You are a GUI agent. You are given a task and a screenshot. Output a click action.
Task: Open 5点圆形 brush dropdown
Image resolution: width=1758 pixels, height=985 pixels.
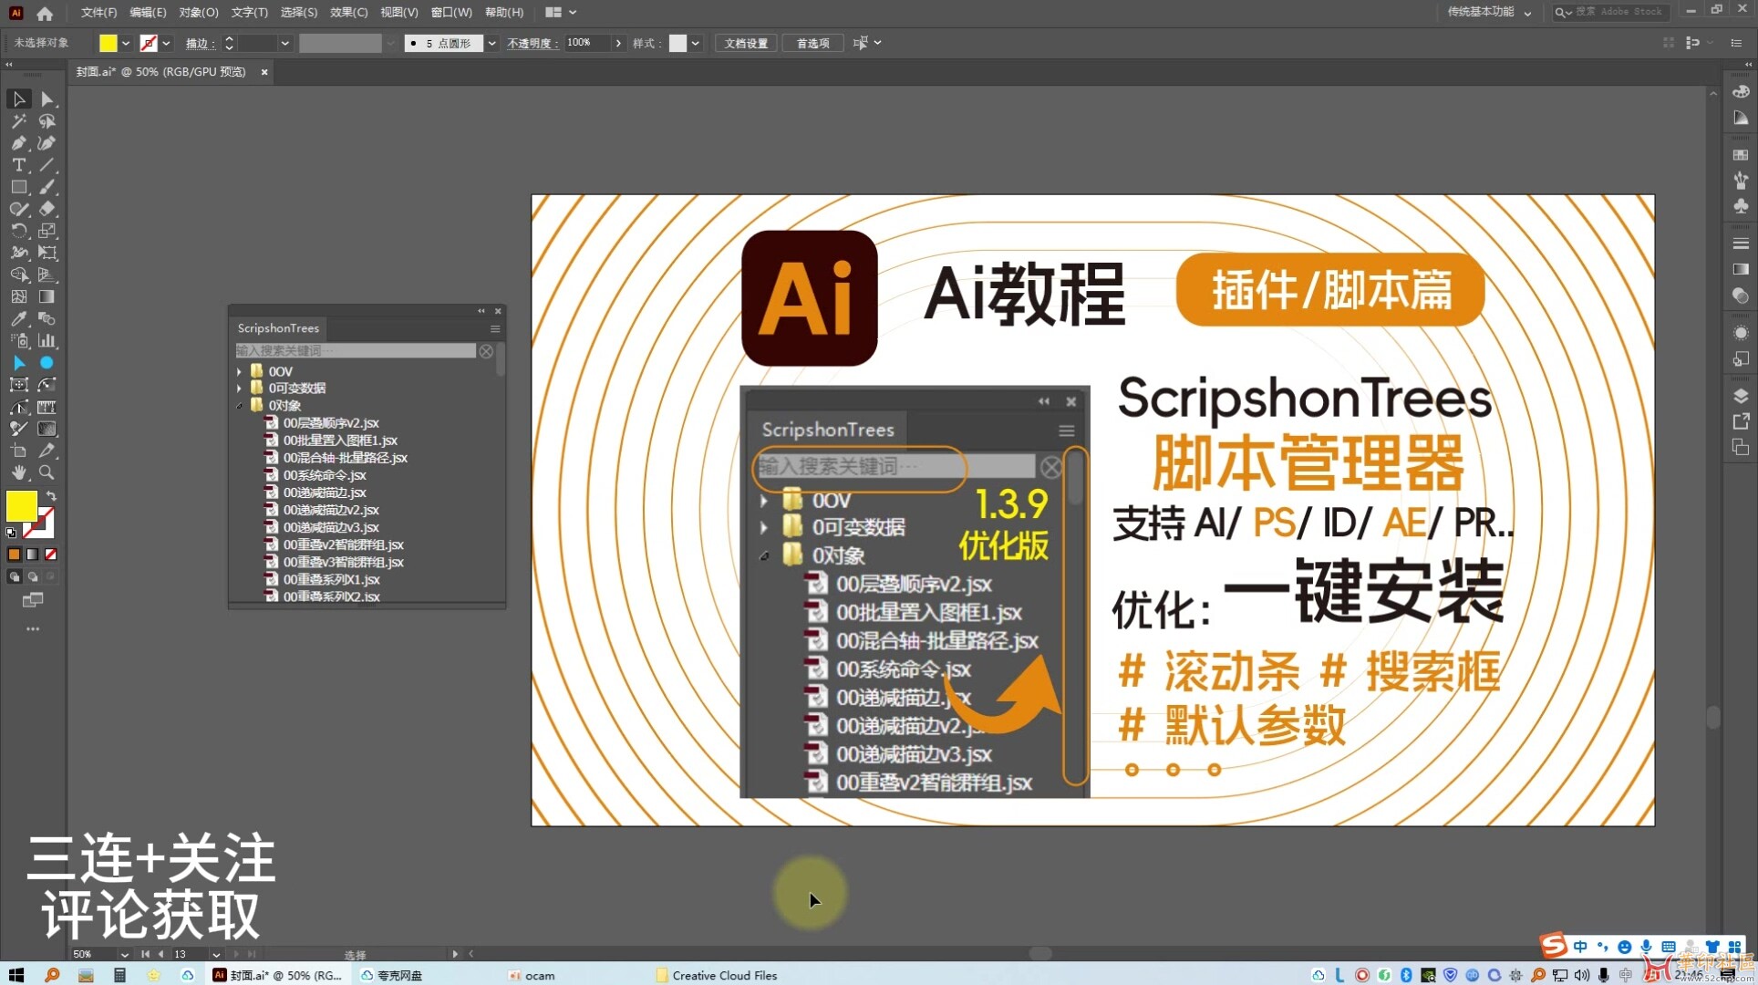pyautogui.click(x=492, y=43)
